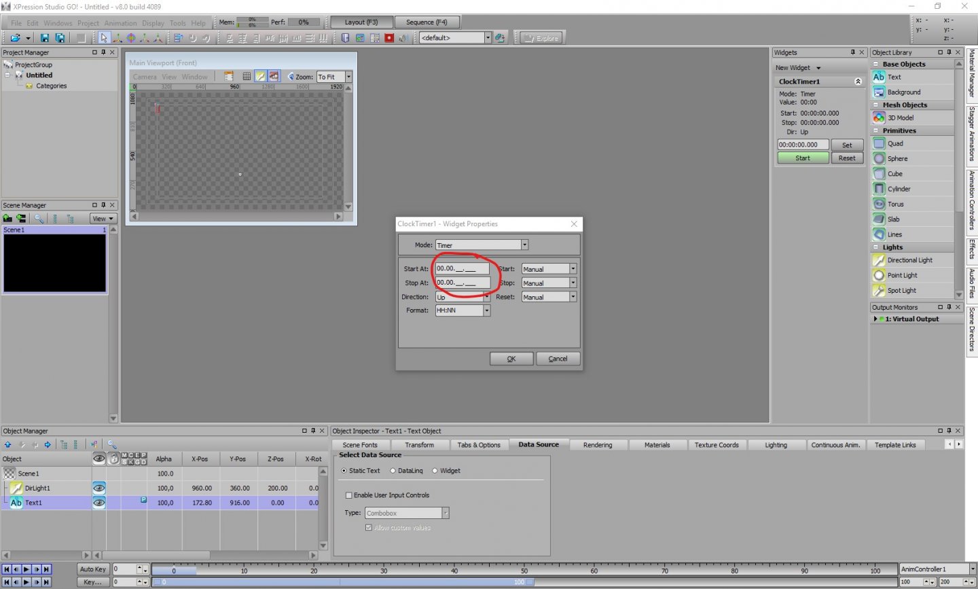Image resolution: width=978 pixels, height=589 pixels.
Task: Click the timeline ruler at frame 50
Action: pos(524,570)
